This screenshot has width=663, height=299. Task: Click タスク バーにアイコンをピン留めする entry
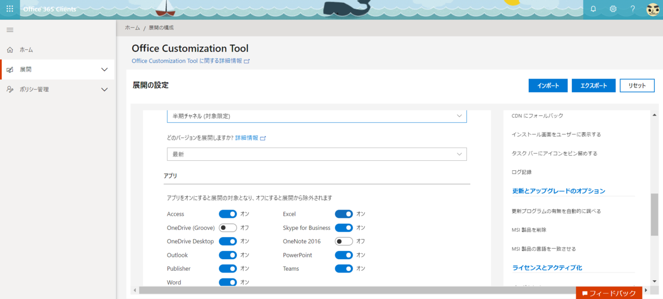pyautogui.click(x=554, y=153)
